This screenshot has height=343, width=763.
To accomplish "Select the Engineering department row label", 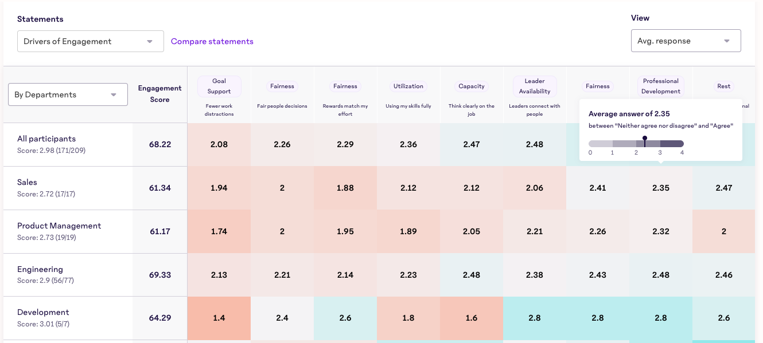I will 40,269.
